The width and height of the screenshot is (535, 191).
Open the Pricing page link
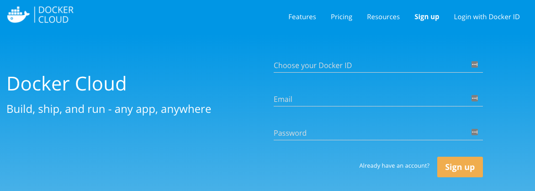(x=342, y=17)
